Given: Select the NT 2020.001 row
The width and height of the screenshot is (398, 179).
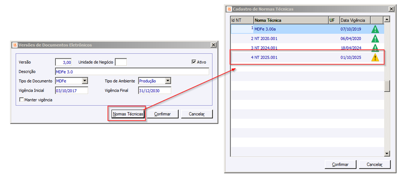Looking at the screenshot, I should [x=307, y=39].
